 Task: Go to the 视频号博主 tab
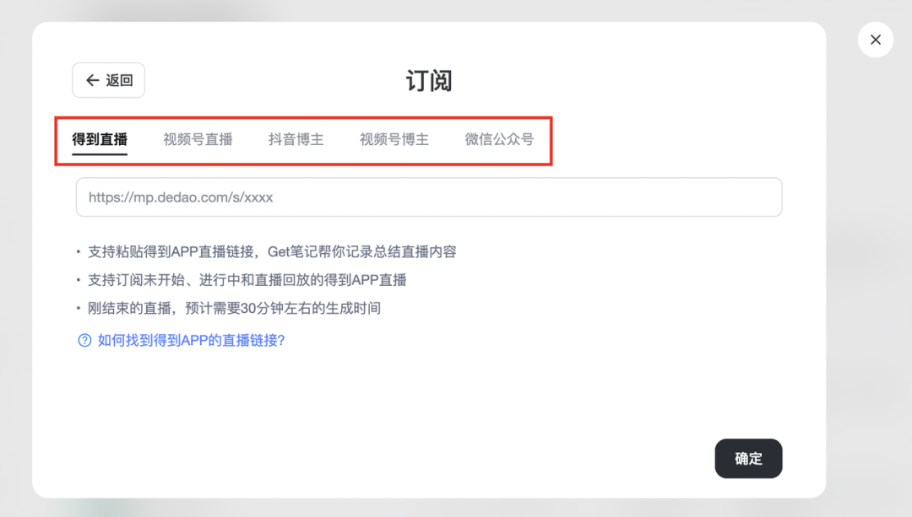[x=394, y=139]
